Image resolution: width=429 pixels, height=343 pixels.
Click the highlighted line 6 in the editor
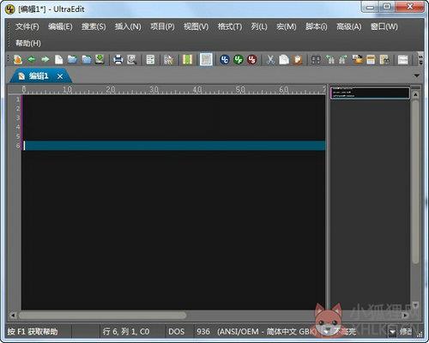pyautogui.click(x=174, y=146)
